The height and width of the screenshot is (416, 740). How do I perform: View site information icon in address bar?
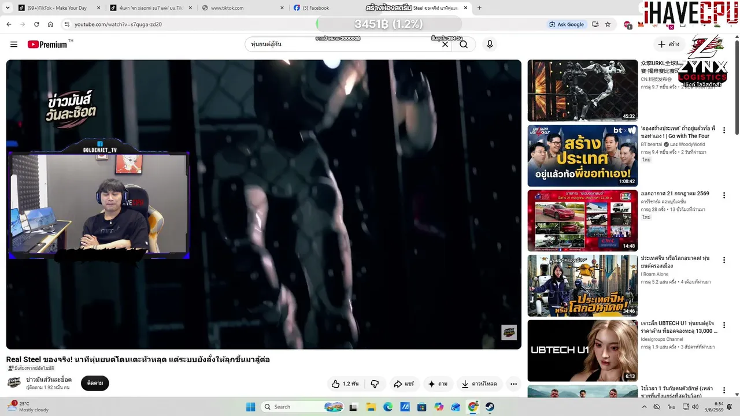click(x=66, y=24)
